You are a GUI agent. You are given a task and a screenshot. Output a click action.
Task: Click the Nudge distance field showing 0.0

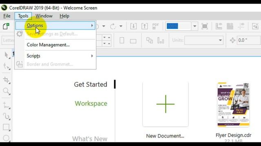click(248, 40)
